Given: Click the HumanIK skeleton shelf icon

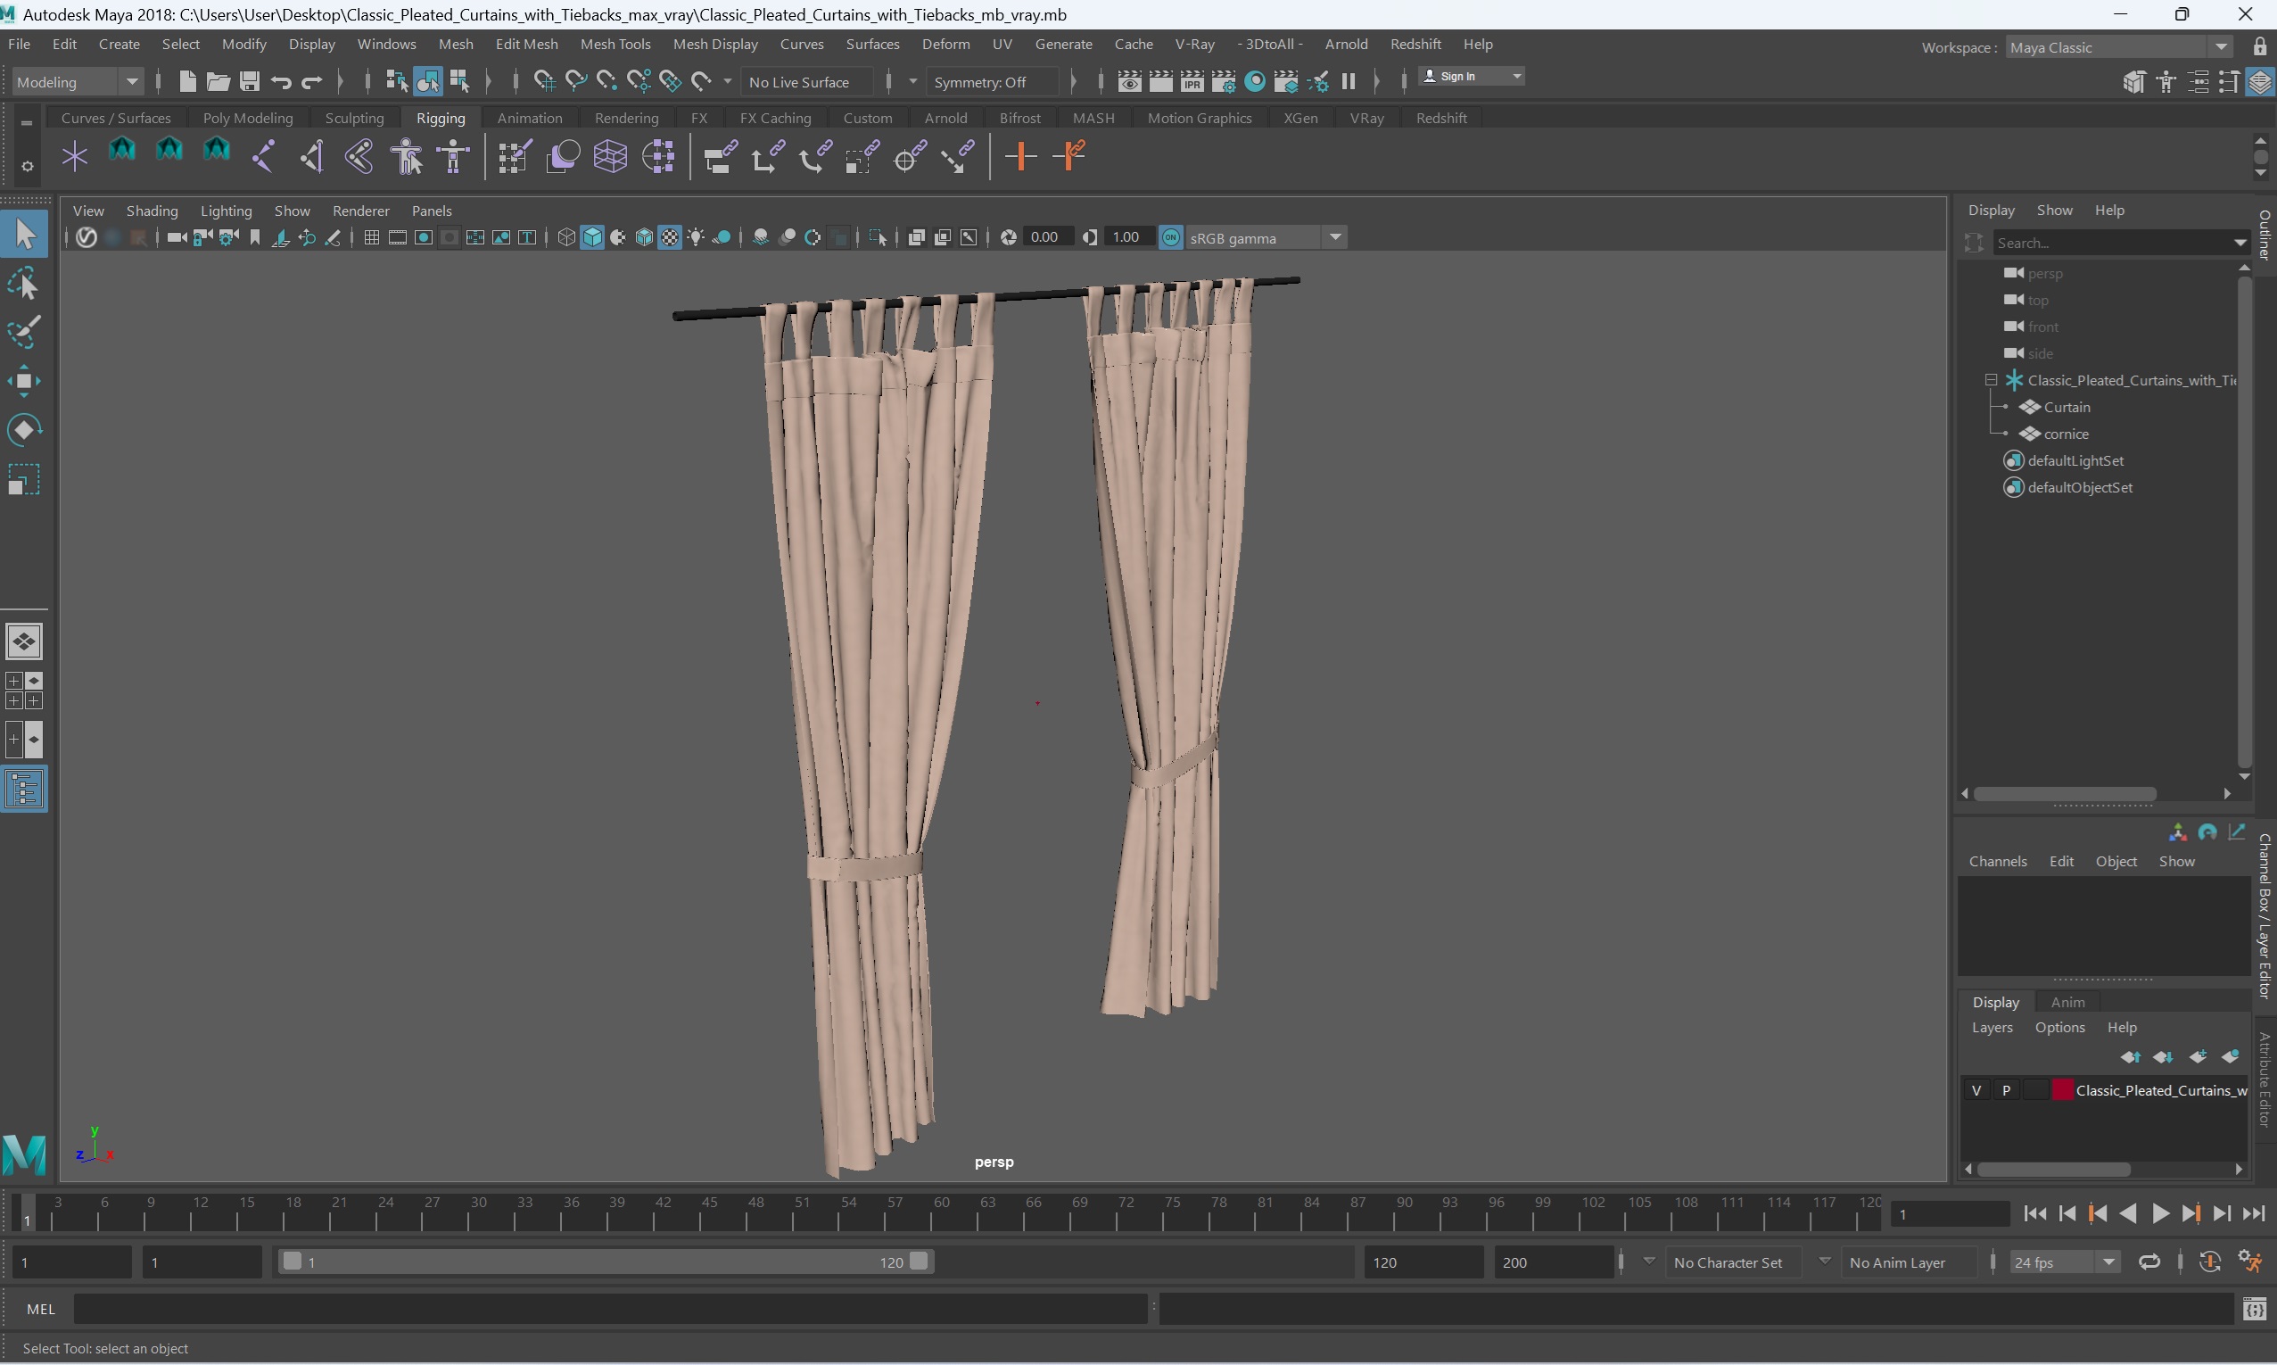Looking at the screenshot, I should click(x=453, y=156).
